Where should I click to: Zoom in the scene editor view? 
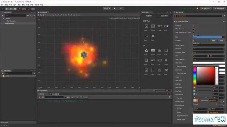(x=39, y=15)
